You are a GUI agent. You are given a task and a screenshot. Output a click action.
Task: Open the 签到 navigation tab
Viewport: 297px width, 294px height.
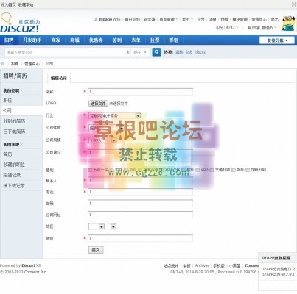pyautogui.click(x=117, y=40)
